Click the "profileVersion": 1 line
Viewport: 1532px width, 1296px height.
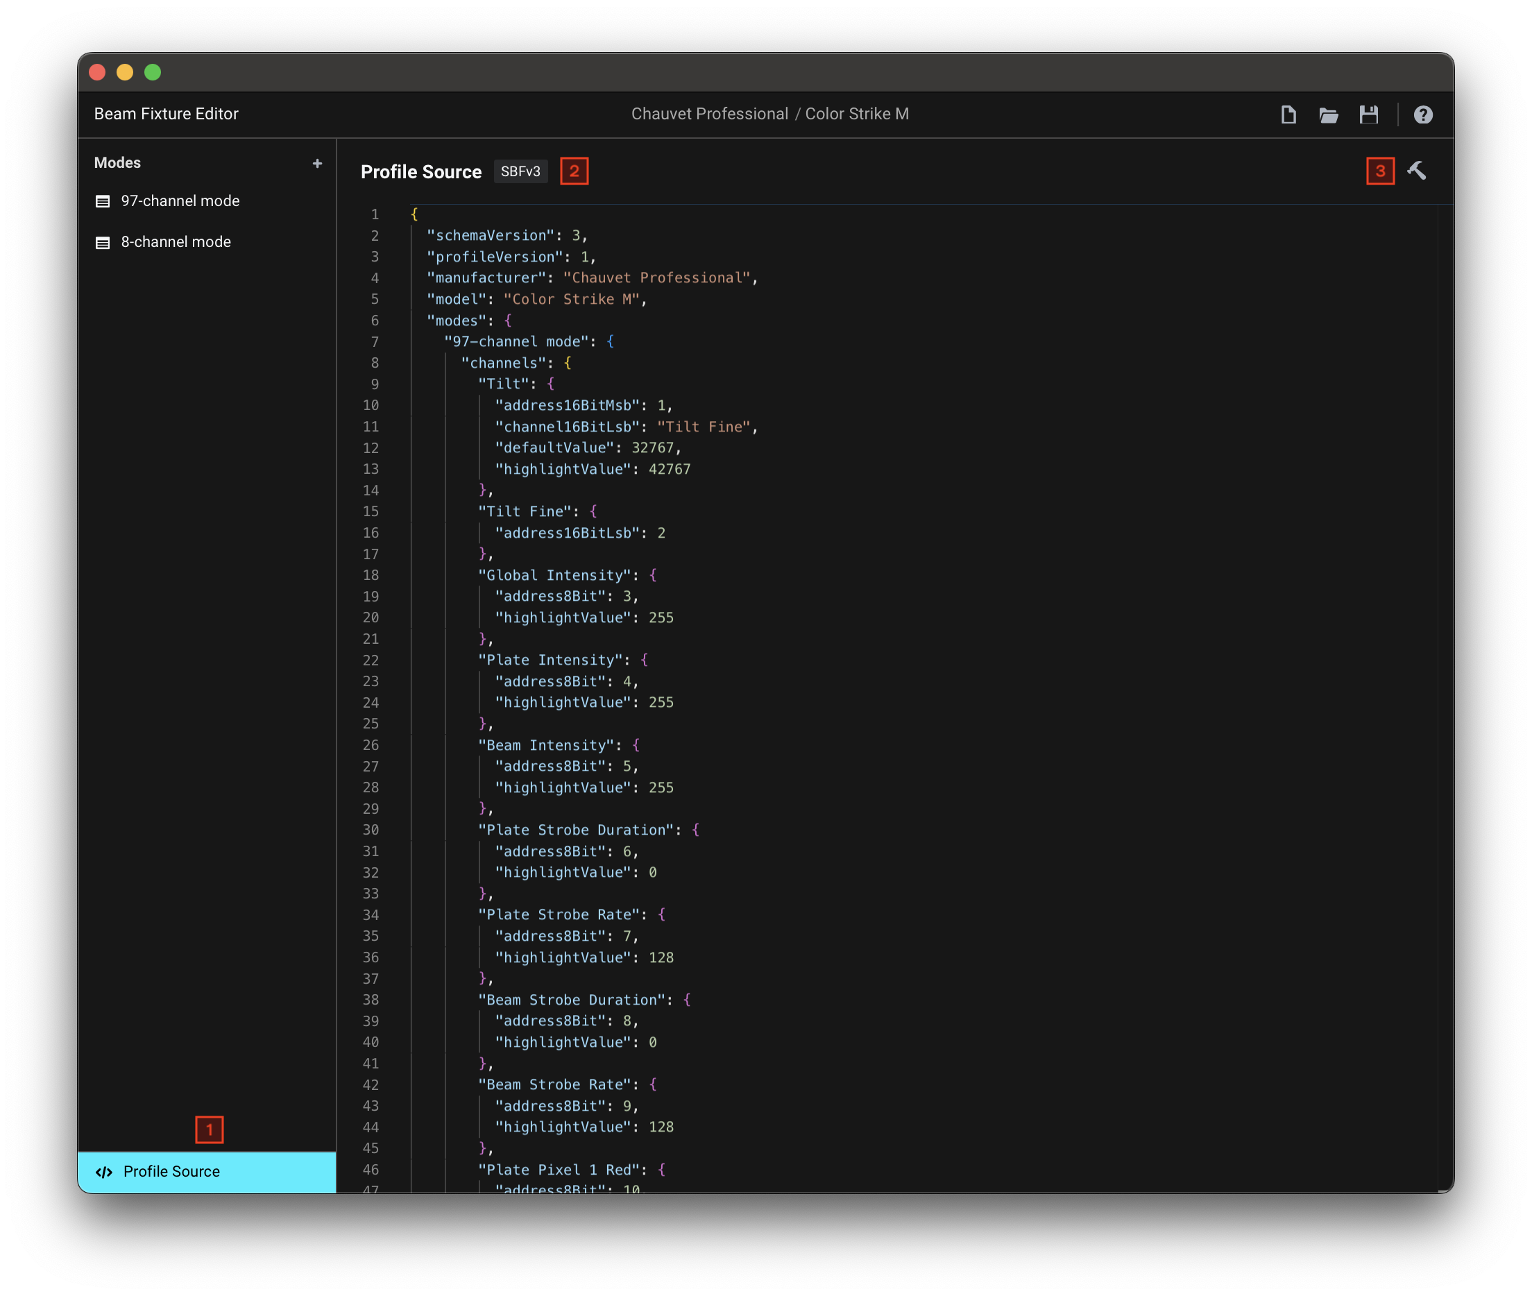click(511, 257)
